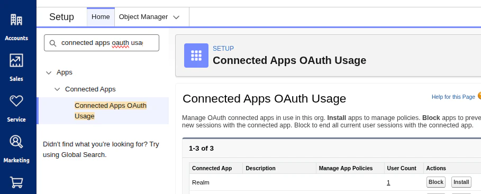Click the 1-3 of 3 record count
481x194 pixels.
tap(201, 149)
